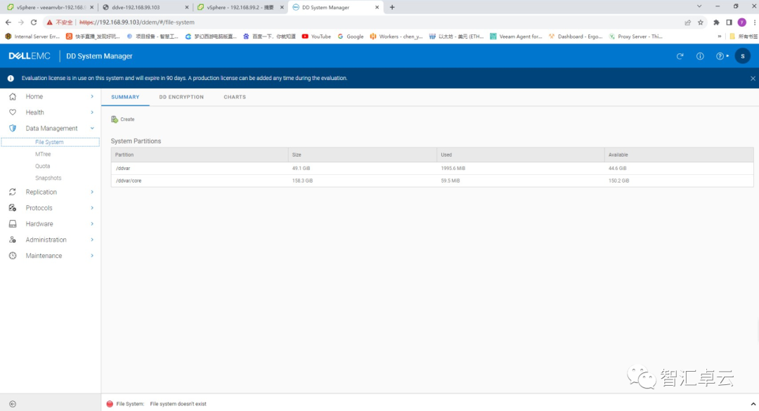Open the browser side panel icon

tap(729, 22)
